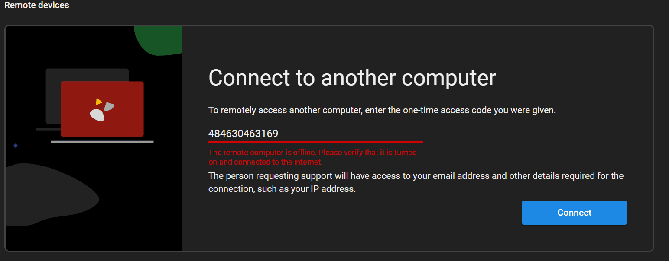Click the dark grey blob at bottom-left
Viewport: 669px width, 261px height.
[x=48, y=194]
